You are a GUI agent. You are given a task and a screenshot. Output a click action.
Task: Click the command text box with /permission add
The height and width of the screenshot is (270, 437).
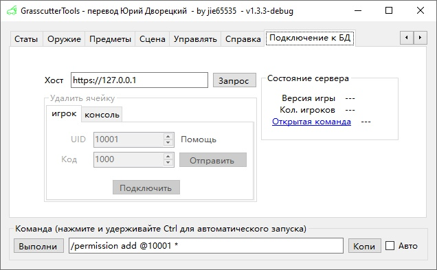tap(206, 246)
